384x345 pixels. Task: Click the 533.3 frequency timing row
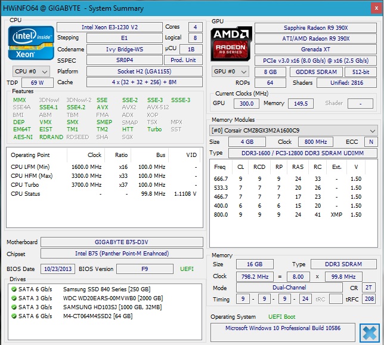(288, 188)
